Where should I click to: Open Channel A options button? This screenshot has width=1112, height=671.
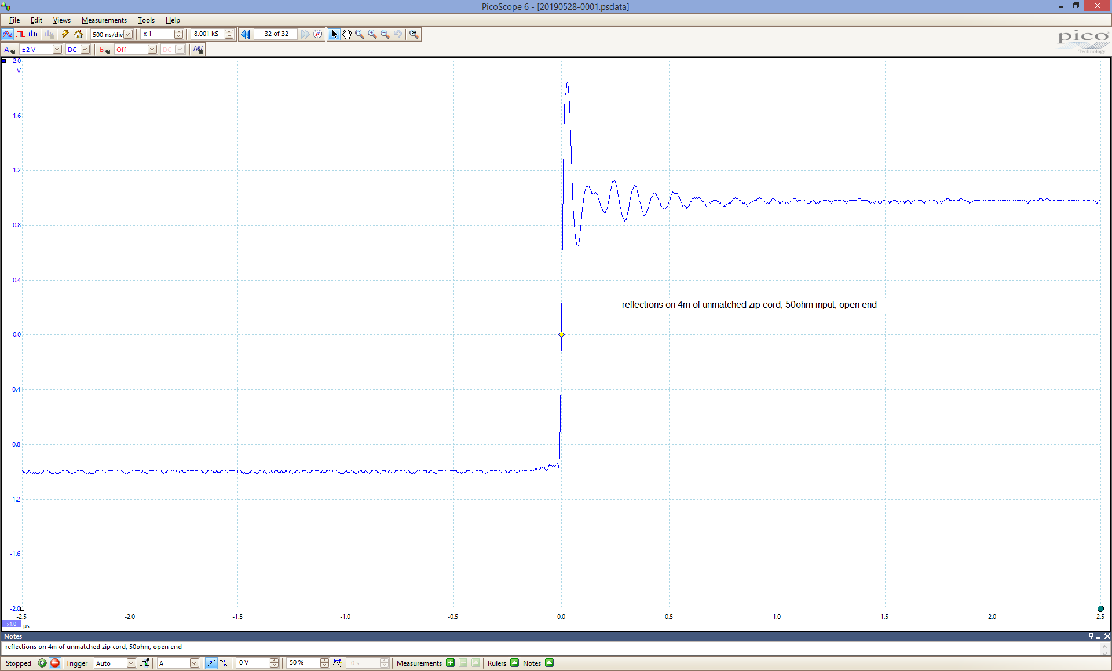point(9,50)
